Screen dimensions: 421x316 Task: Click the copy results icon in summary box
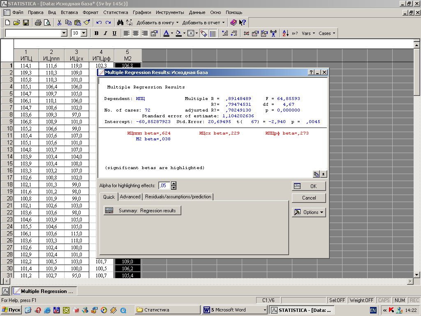316,174
